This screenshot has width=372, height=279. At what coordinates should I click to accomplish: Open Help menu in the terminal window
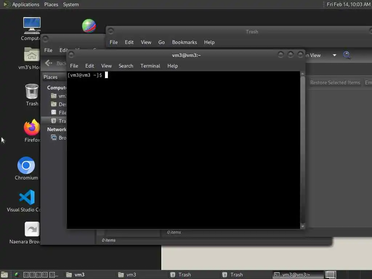[173, 66]
